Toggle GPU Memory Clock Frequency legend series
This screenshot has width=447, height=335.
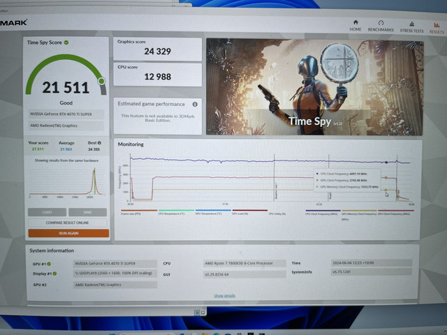[359, 214]
